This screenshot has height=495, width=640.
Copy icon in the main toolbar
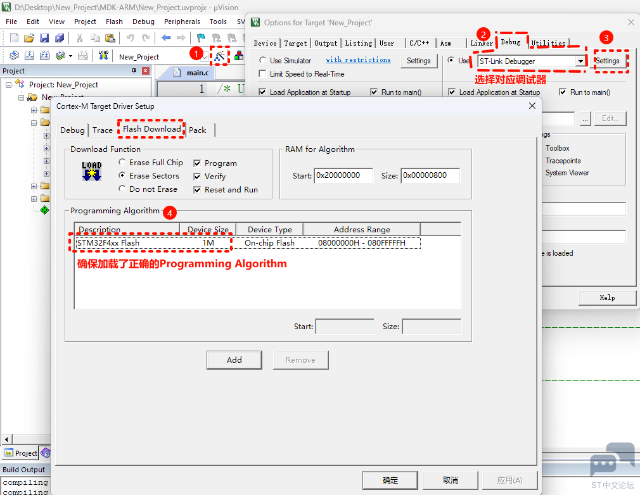[x=95, y=38]
